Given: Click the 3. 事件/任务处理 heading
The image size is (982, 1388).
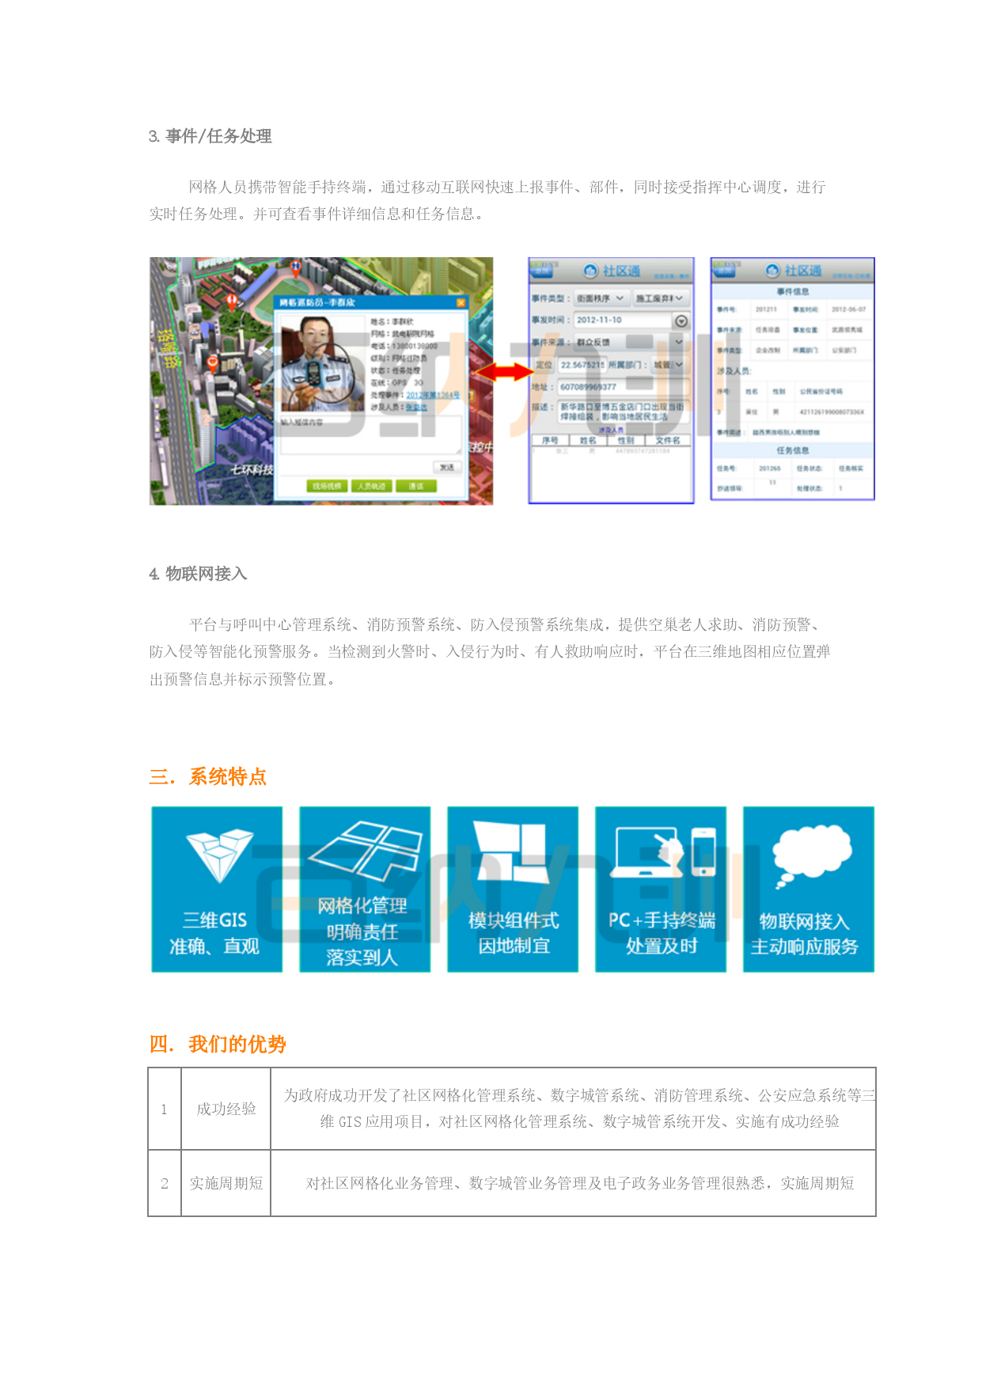Looking at the screenshot, I should (210, 136).
